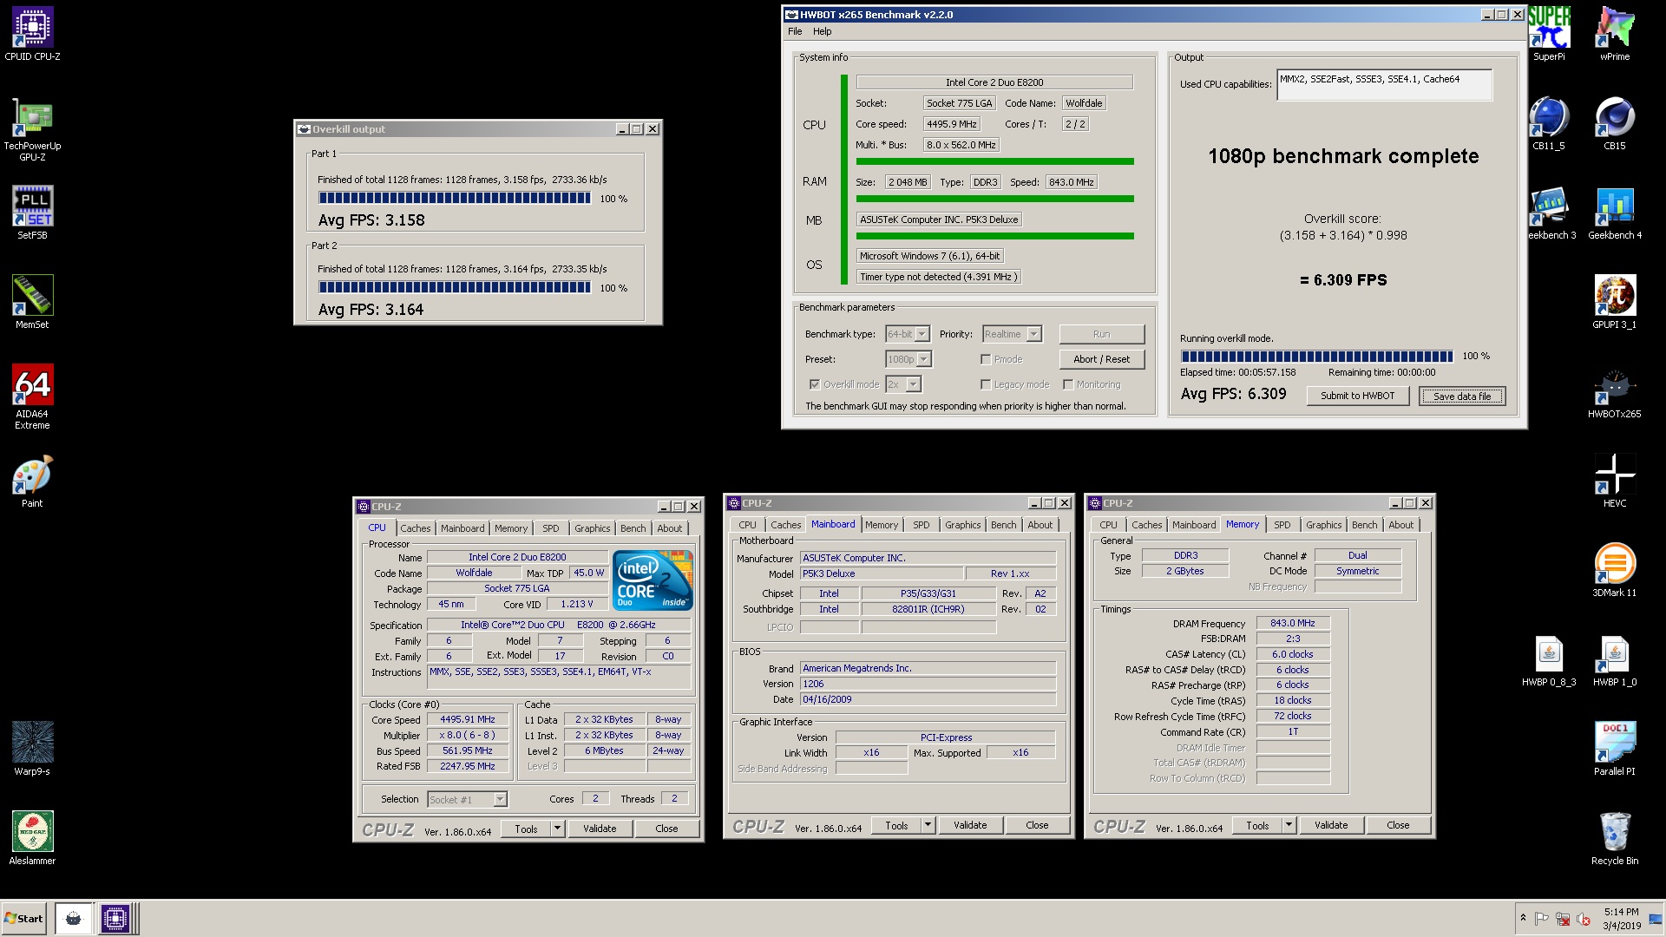Open the SetFSB desktop icon

click(x=32, y=213)
